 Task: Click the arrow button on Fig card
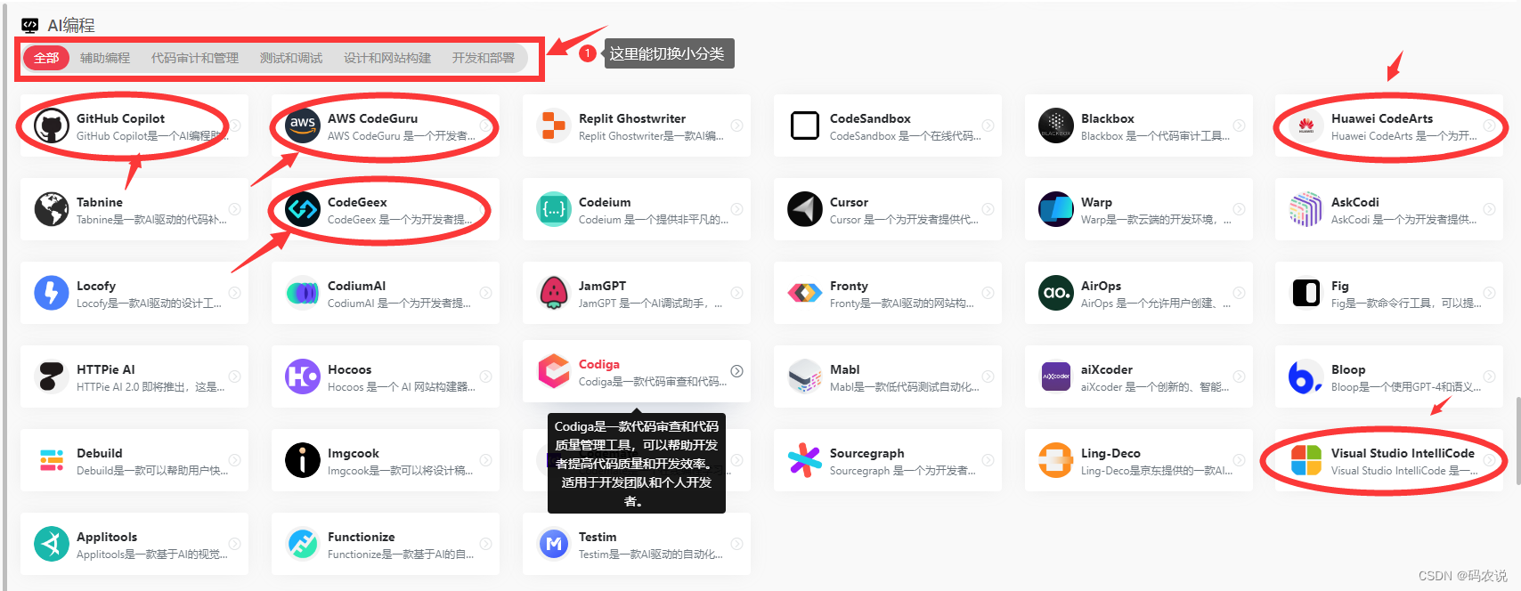(1490, 293)
